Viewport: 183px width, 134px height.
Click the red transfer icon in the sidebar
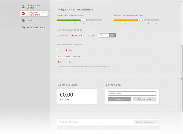(x=23, y=13)
